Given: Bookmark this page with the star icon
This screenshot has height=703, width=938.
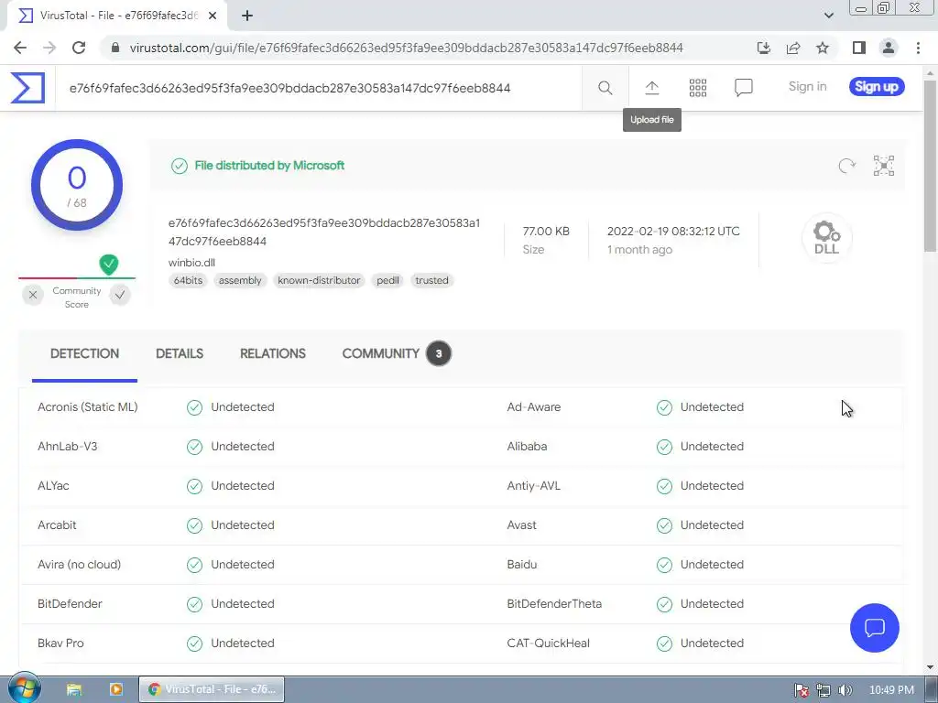Looking at the screenshot, I should (823, 48).
